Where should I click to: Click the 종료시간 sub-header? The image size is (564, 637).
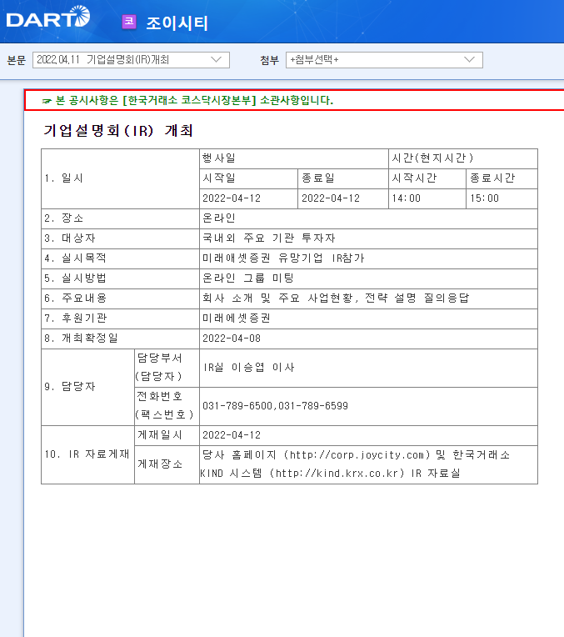(502, 178)
